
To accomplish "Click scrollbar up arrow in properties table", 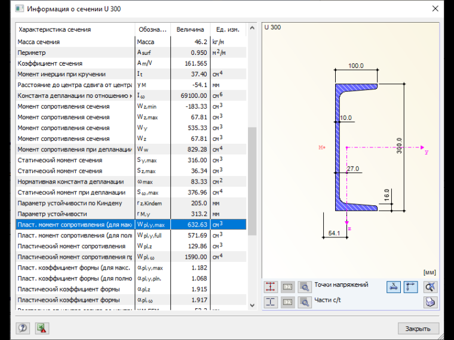I will point(252,28).
